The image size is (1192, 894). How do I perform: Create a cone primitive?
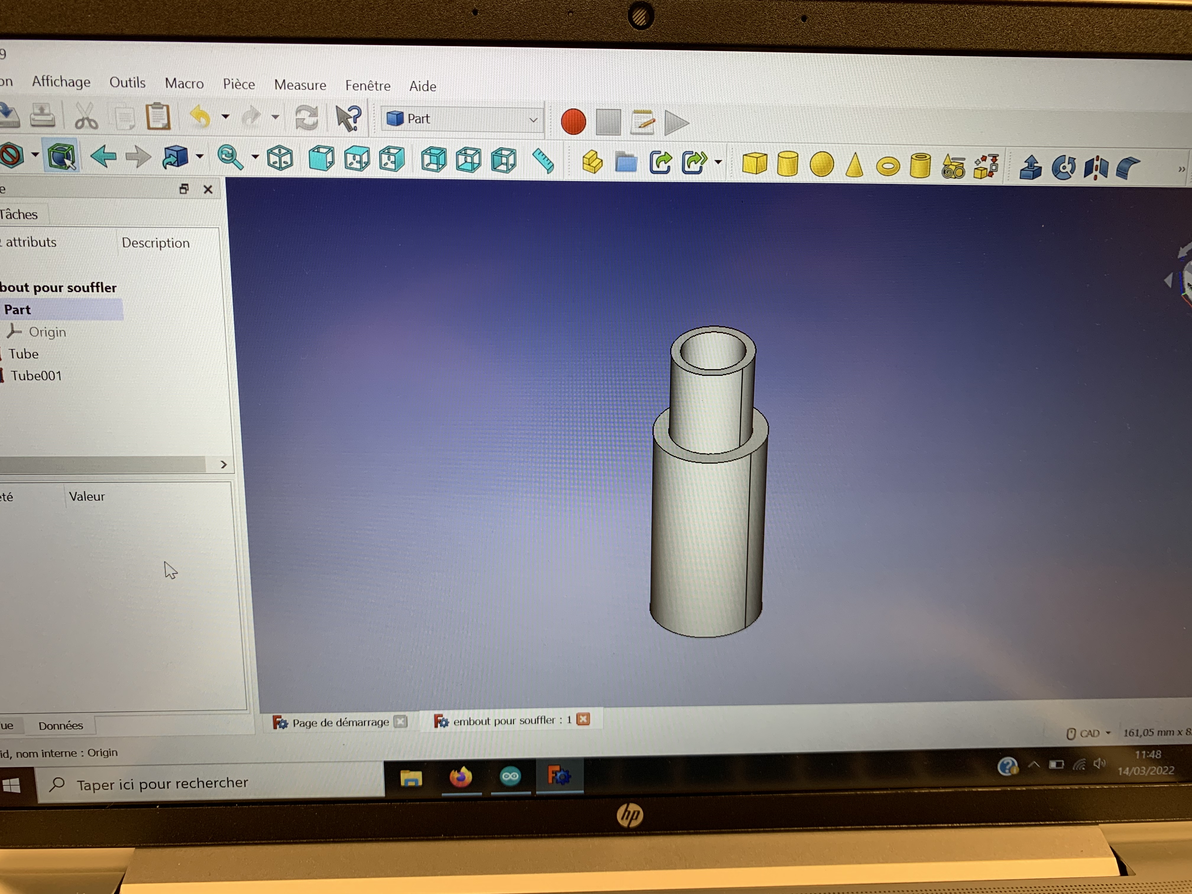click(x=854, y=165)
